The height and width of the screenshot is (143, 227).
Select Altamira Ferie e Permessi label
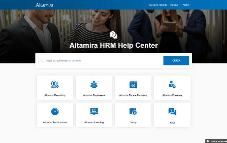click(133, 95)
